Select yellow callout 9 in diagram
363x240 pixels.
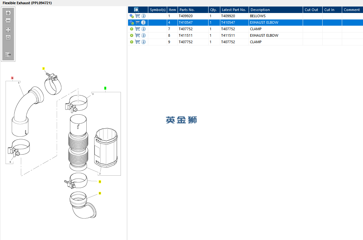100,182
